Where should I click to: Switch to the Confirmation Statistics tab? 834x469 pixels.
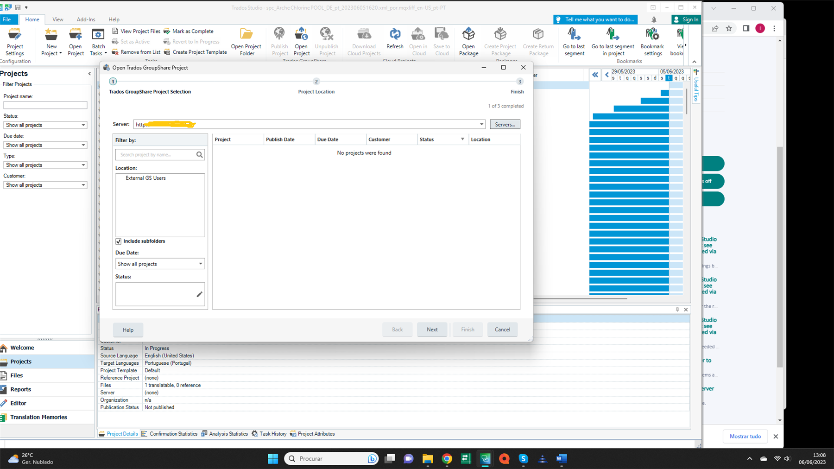tap(169, 434)
